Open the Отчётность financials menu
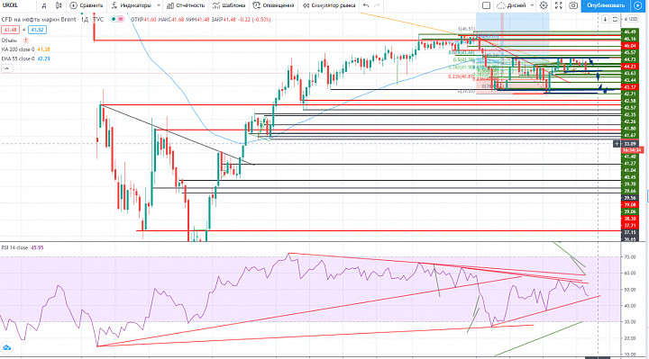Image resolution: width=649 pixels, height=359 pixels. click(186, 5)
